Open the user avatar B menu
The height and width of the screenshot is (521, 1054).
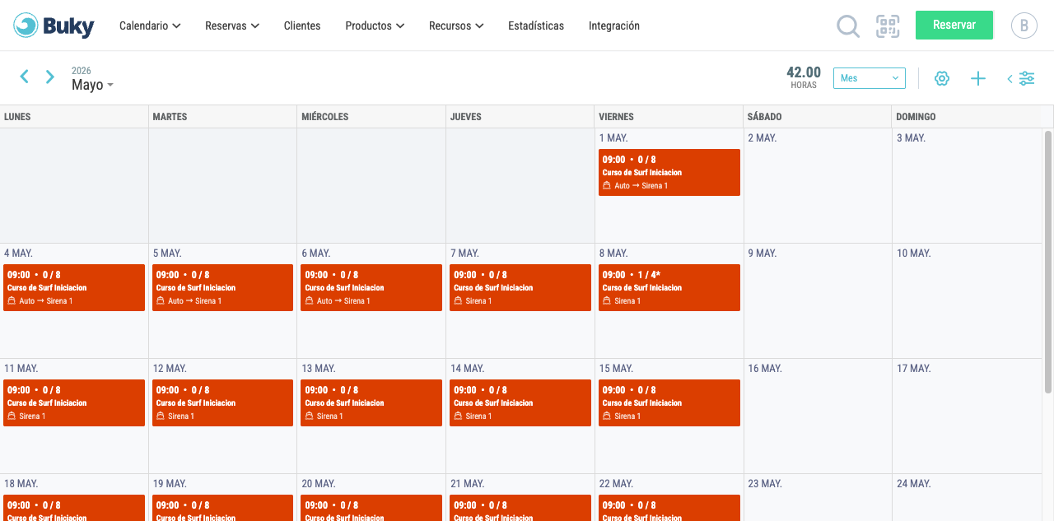(1024, 26)
